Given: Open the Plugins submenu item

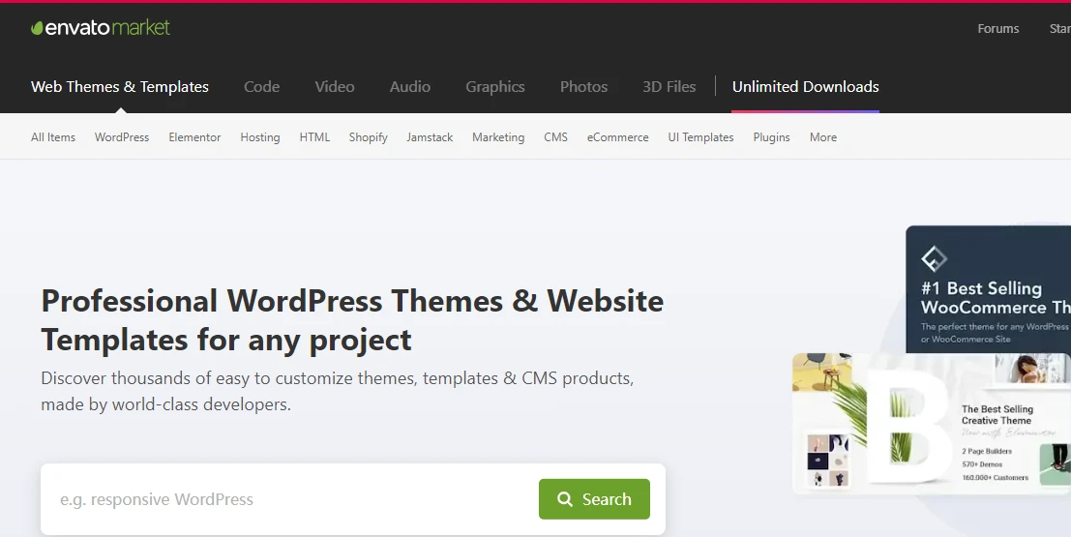Looking at the screenshot, I should pos(772,137).
